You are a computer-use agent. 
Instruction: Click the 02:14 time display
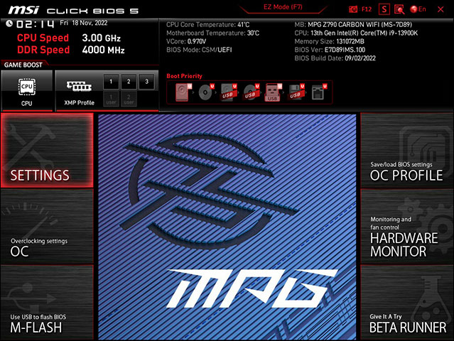click(35, 23)
